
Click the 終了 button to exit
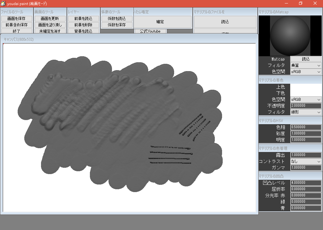[17, 31]
